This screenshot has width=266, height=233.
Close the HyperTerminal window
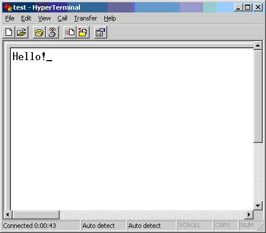258,7
